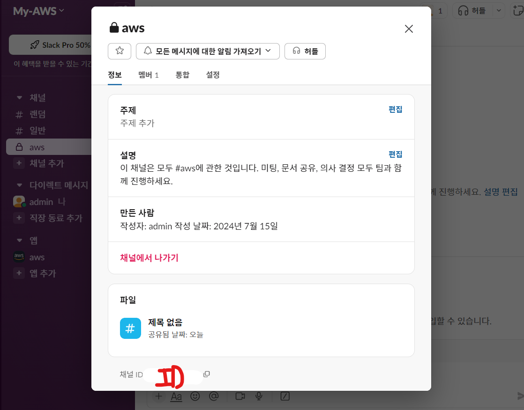Open the 설정 tab

click(x=213, y=75)
